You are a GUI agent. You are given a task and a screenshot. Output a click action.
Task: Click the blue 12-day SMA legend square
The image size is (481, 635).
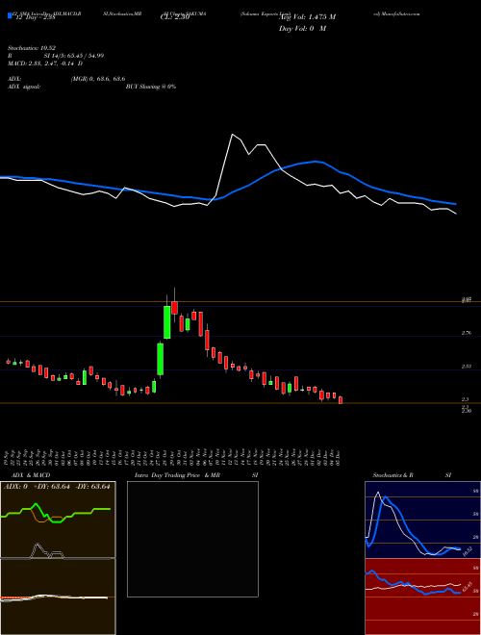pyautogui.click(x=10, y=16)
